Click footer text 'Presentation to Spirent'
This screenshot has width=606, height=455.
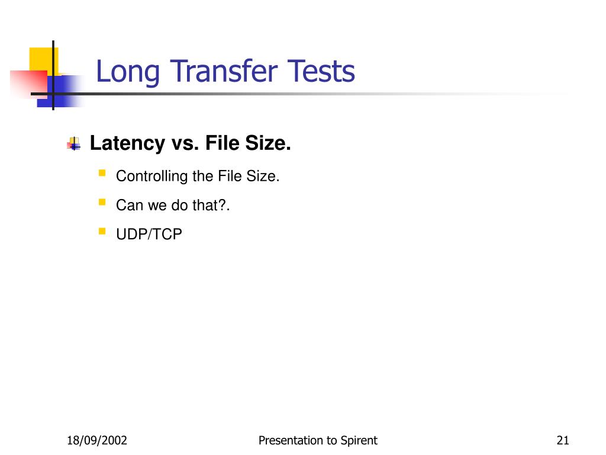coord(318,440)
